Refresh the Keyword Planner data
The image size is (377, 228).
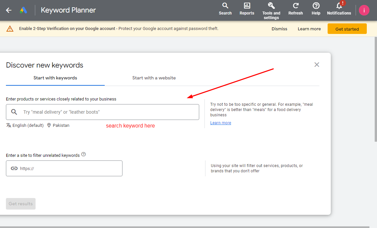pos(295,9)
